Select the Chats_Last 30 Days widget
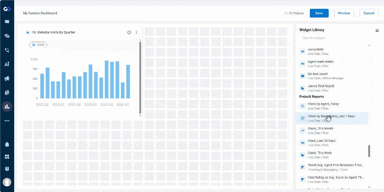 pos(332,143)
